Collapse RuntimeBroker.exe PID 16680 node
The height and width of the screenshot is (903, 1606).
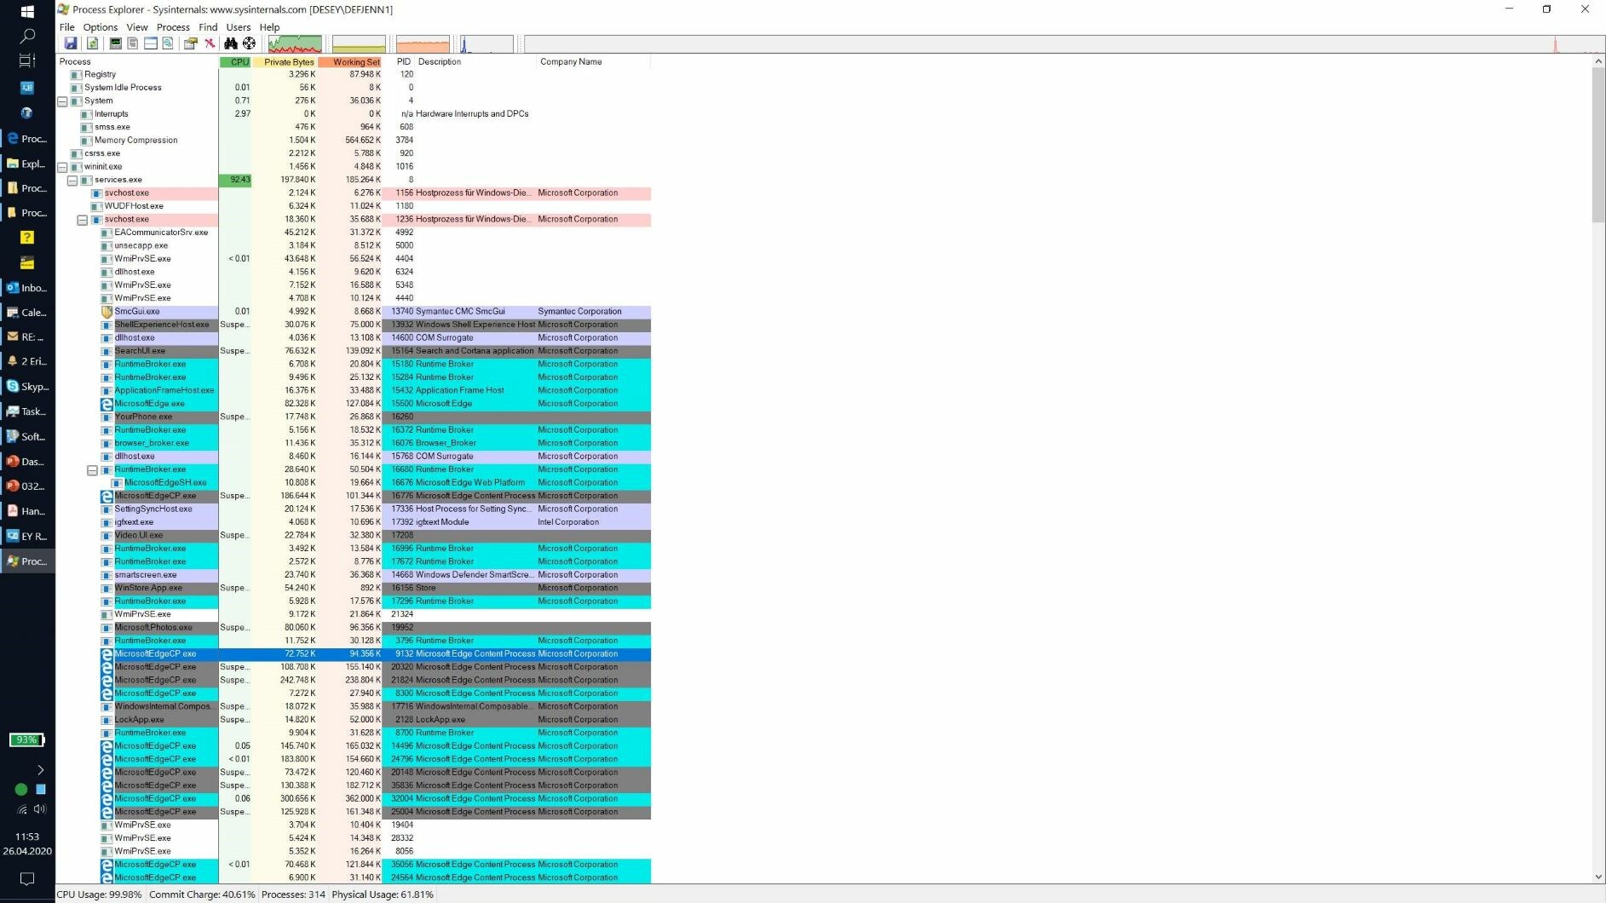(93, 470)
